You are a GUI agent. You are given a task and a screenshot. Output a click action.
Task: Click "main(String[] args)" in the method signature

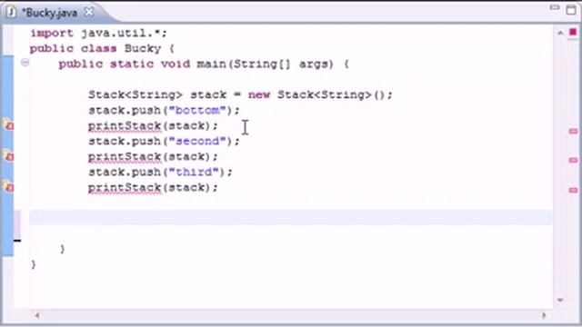(x=265, y=64)
